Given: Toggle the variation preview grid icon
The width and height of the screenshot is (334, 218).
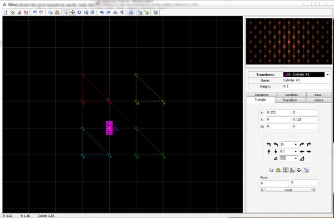Looking at the screenshot, I should coord(131,12).
